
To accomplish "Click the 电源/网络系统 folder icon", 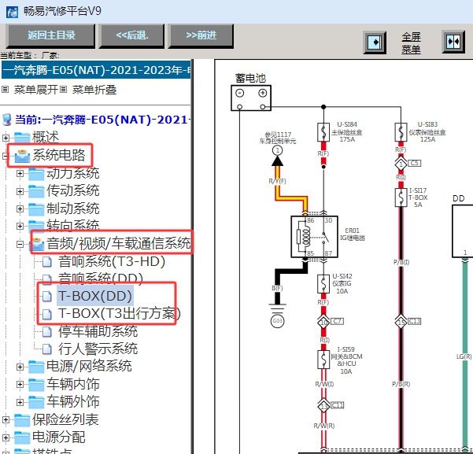I will pos(36,367).
